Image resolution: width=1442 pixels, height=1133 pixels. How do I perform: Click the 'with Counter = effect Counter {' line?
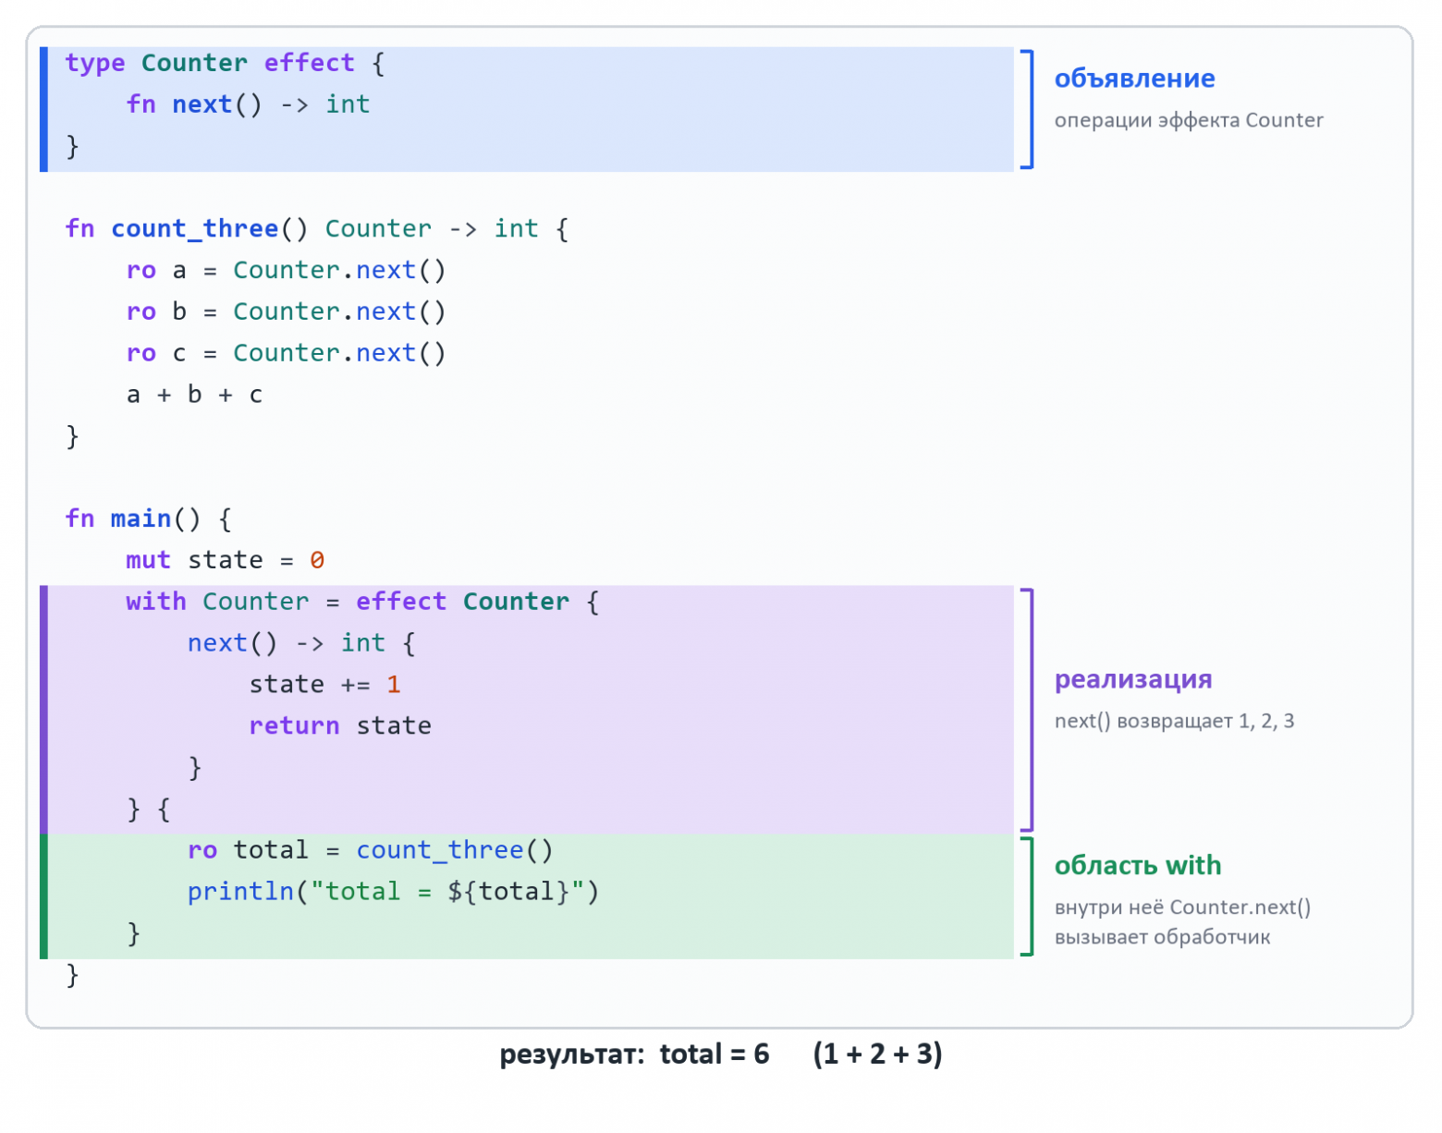point(362,602)
